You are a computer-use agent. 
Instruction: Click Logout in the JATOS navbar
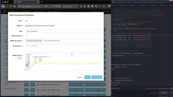[x=106, y=11]
